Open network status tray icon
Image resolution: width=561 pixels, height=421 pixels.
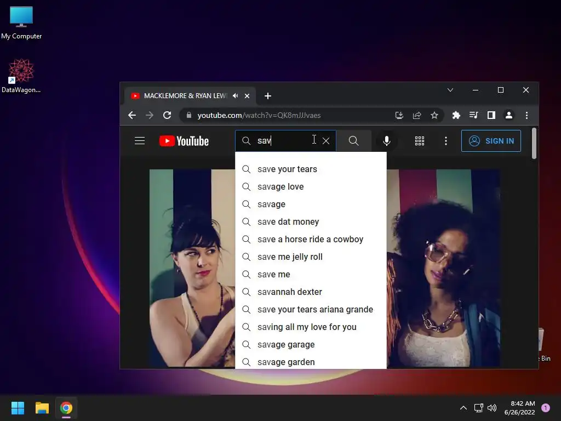tap(478, 408)
